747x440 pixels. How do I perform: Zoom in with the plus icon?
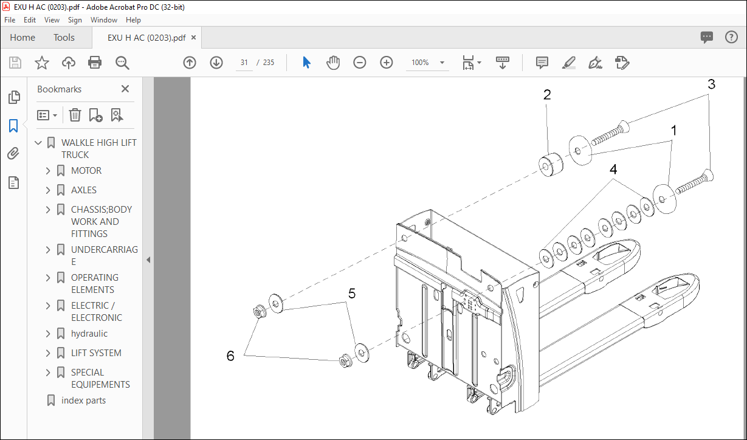(387, 63)
